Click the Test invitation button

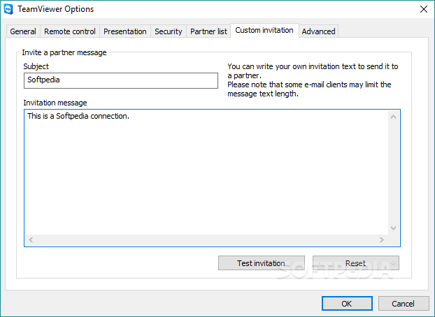click(262, 263)
